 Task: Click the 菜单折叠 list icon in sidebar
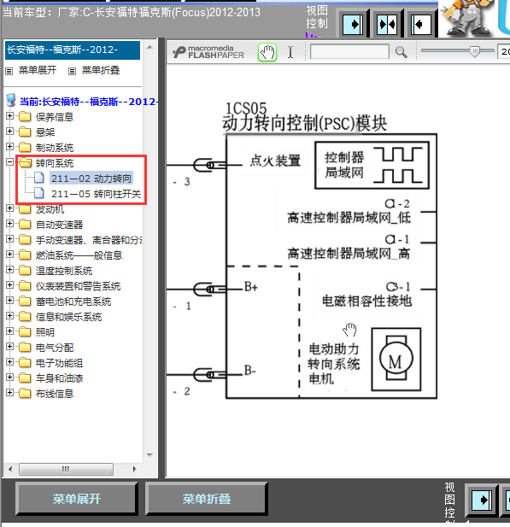pos(72,71)
